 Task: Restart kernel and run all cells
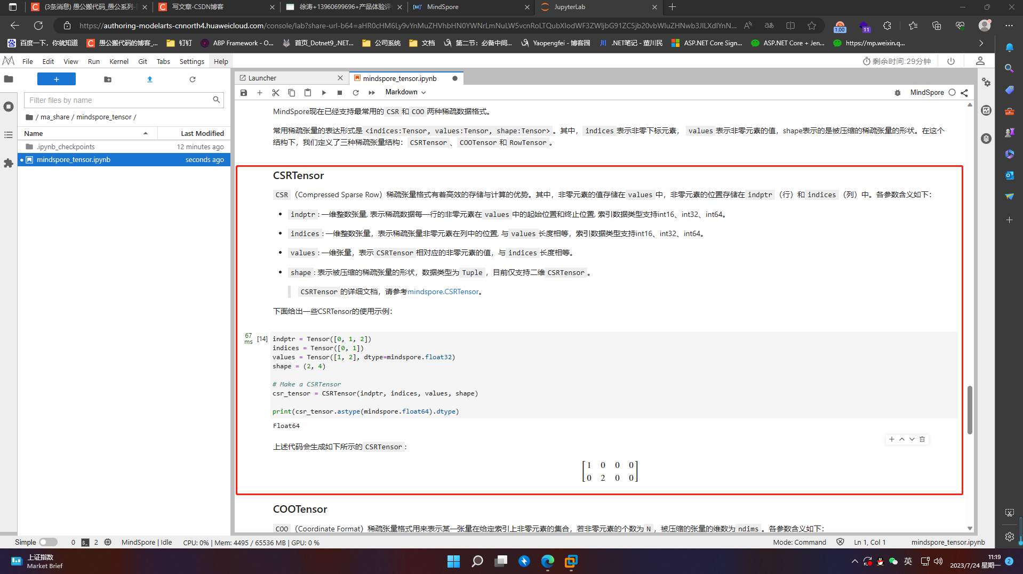click(x=372, y=93)
